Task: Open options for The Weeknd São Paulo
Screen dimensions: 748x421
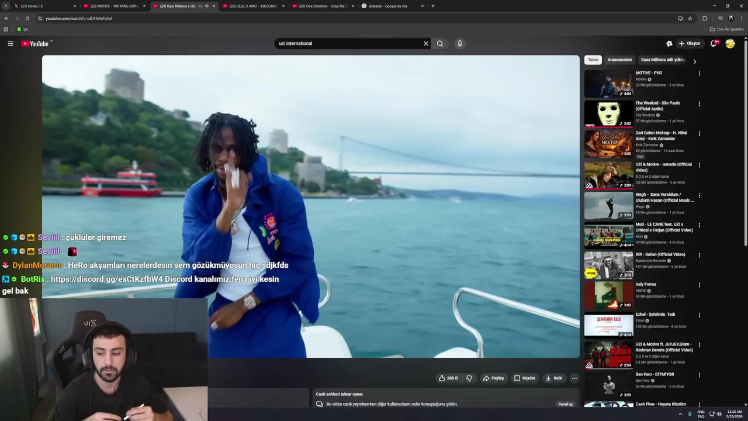Action: (699, 103)
